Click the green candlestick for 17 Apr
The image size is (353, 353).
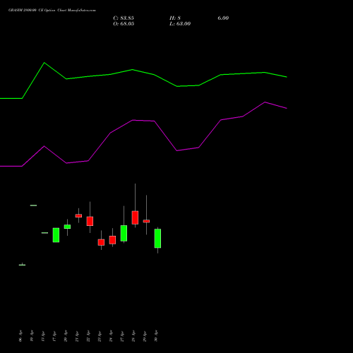(56, 235)
